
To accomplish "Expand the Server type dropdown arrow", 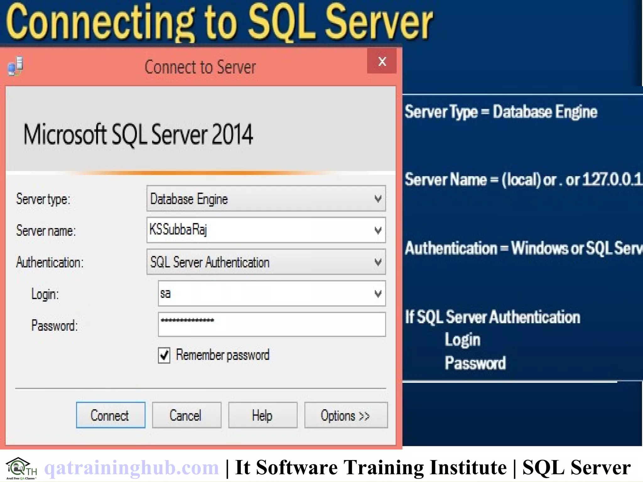I will coord(378,199).
